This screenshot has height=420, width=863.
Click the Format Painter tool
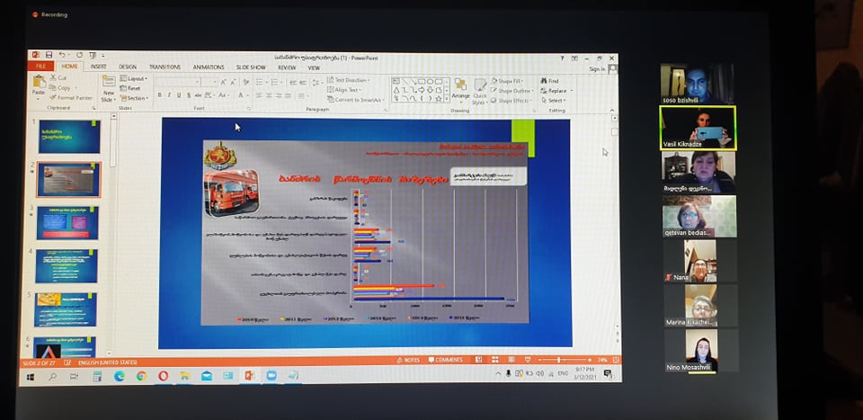click(x=72, y=97)
